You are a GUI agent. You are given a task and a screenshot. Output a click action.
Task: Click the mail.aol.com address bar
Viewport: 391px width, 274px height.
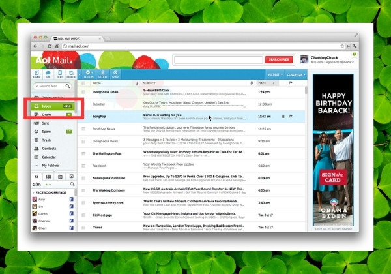(199, 46)
